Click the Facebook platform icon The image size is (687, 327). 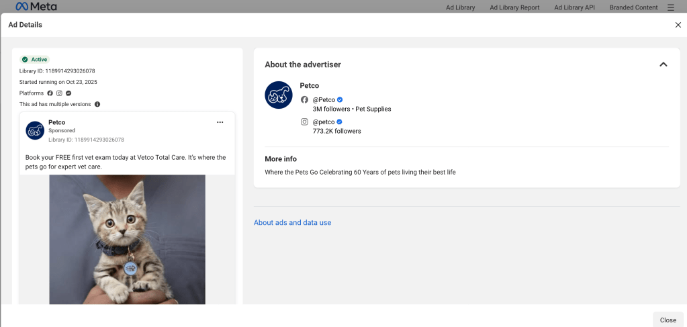click(x=50, y=93)
